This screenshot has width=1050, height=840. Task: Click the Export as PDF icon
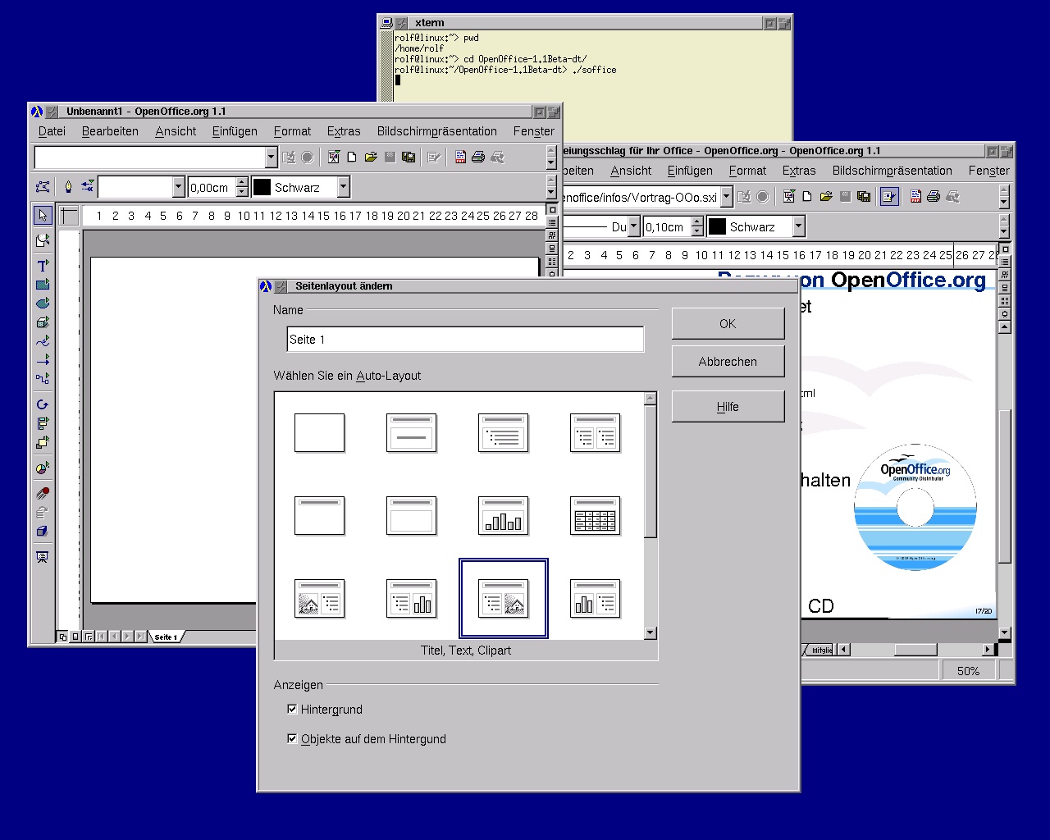[460, 157]
